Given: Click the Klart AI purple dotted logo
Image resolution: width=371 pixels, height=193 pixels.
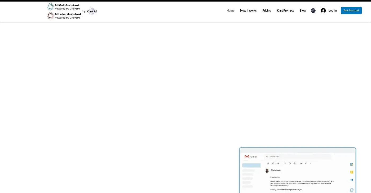Looking at the screenshot, I should [x=92, y=11].
